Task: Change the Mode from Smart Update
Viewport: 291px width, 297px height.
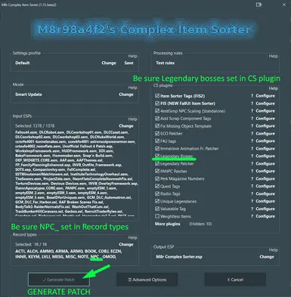Action: 126,94
